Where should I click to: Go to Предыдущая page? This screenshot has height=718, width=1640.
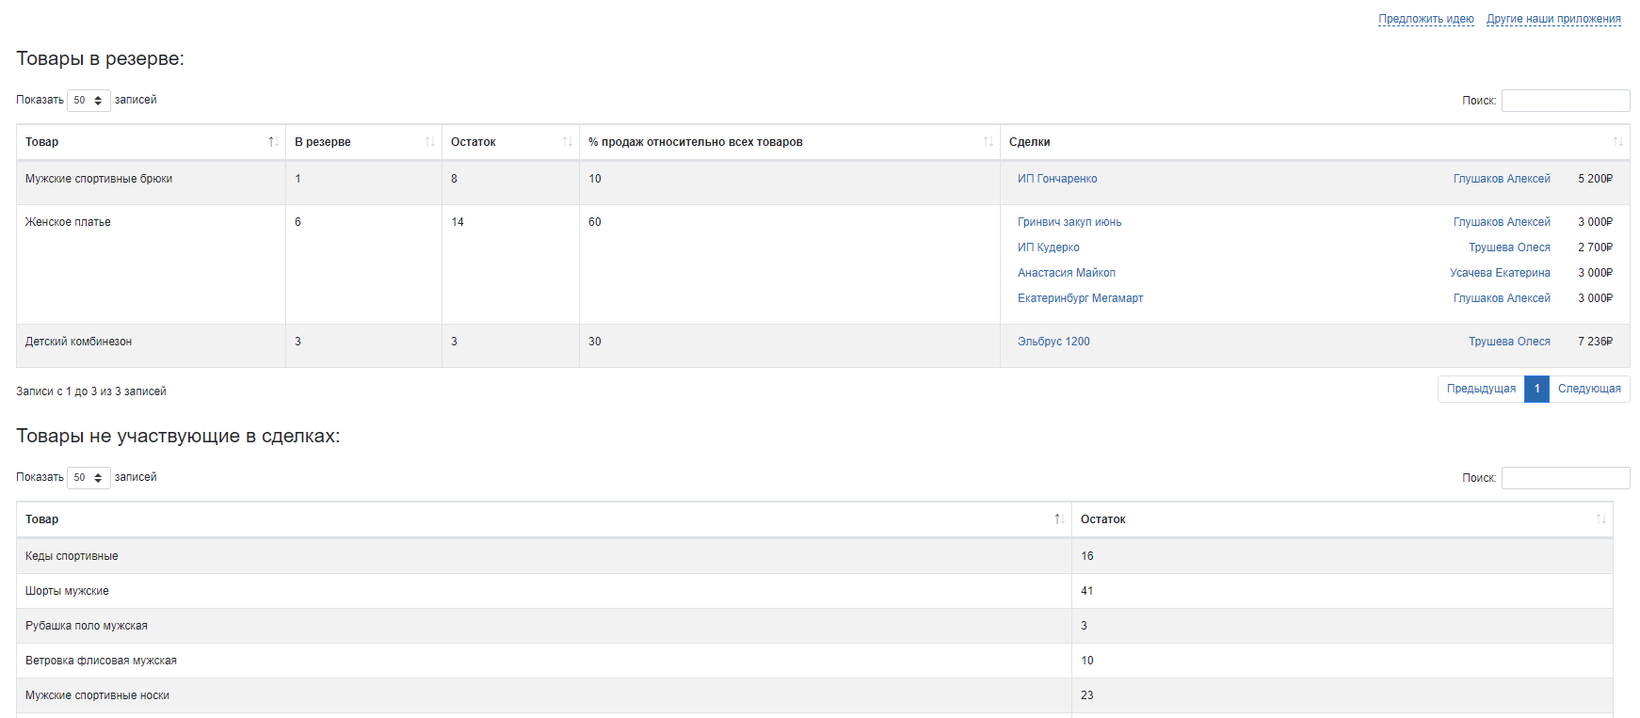(1481, 389)
